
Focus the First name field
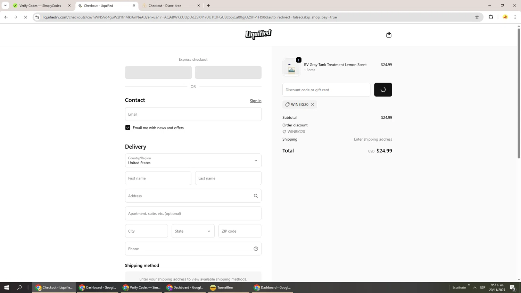158,178
